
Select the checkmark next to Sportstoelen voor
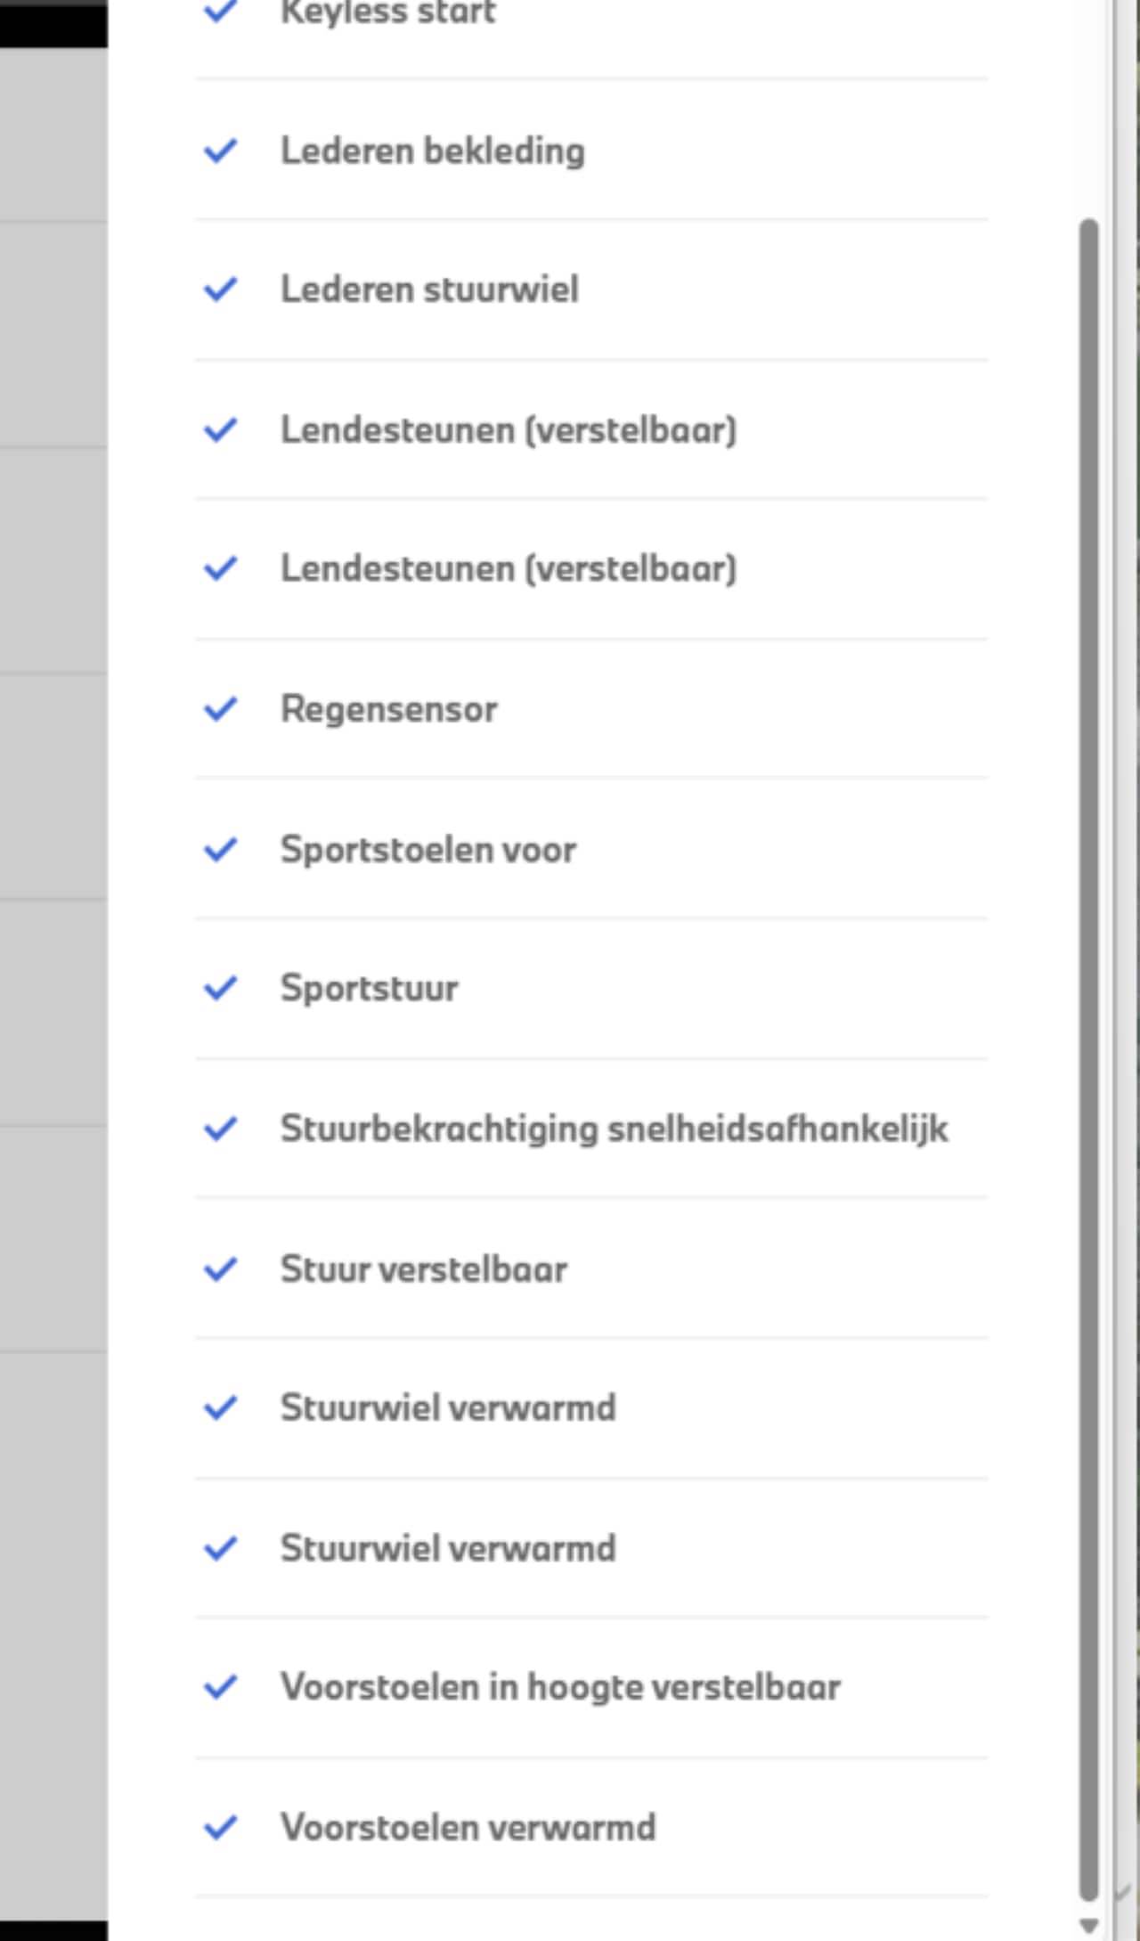[220, 849]
